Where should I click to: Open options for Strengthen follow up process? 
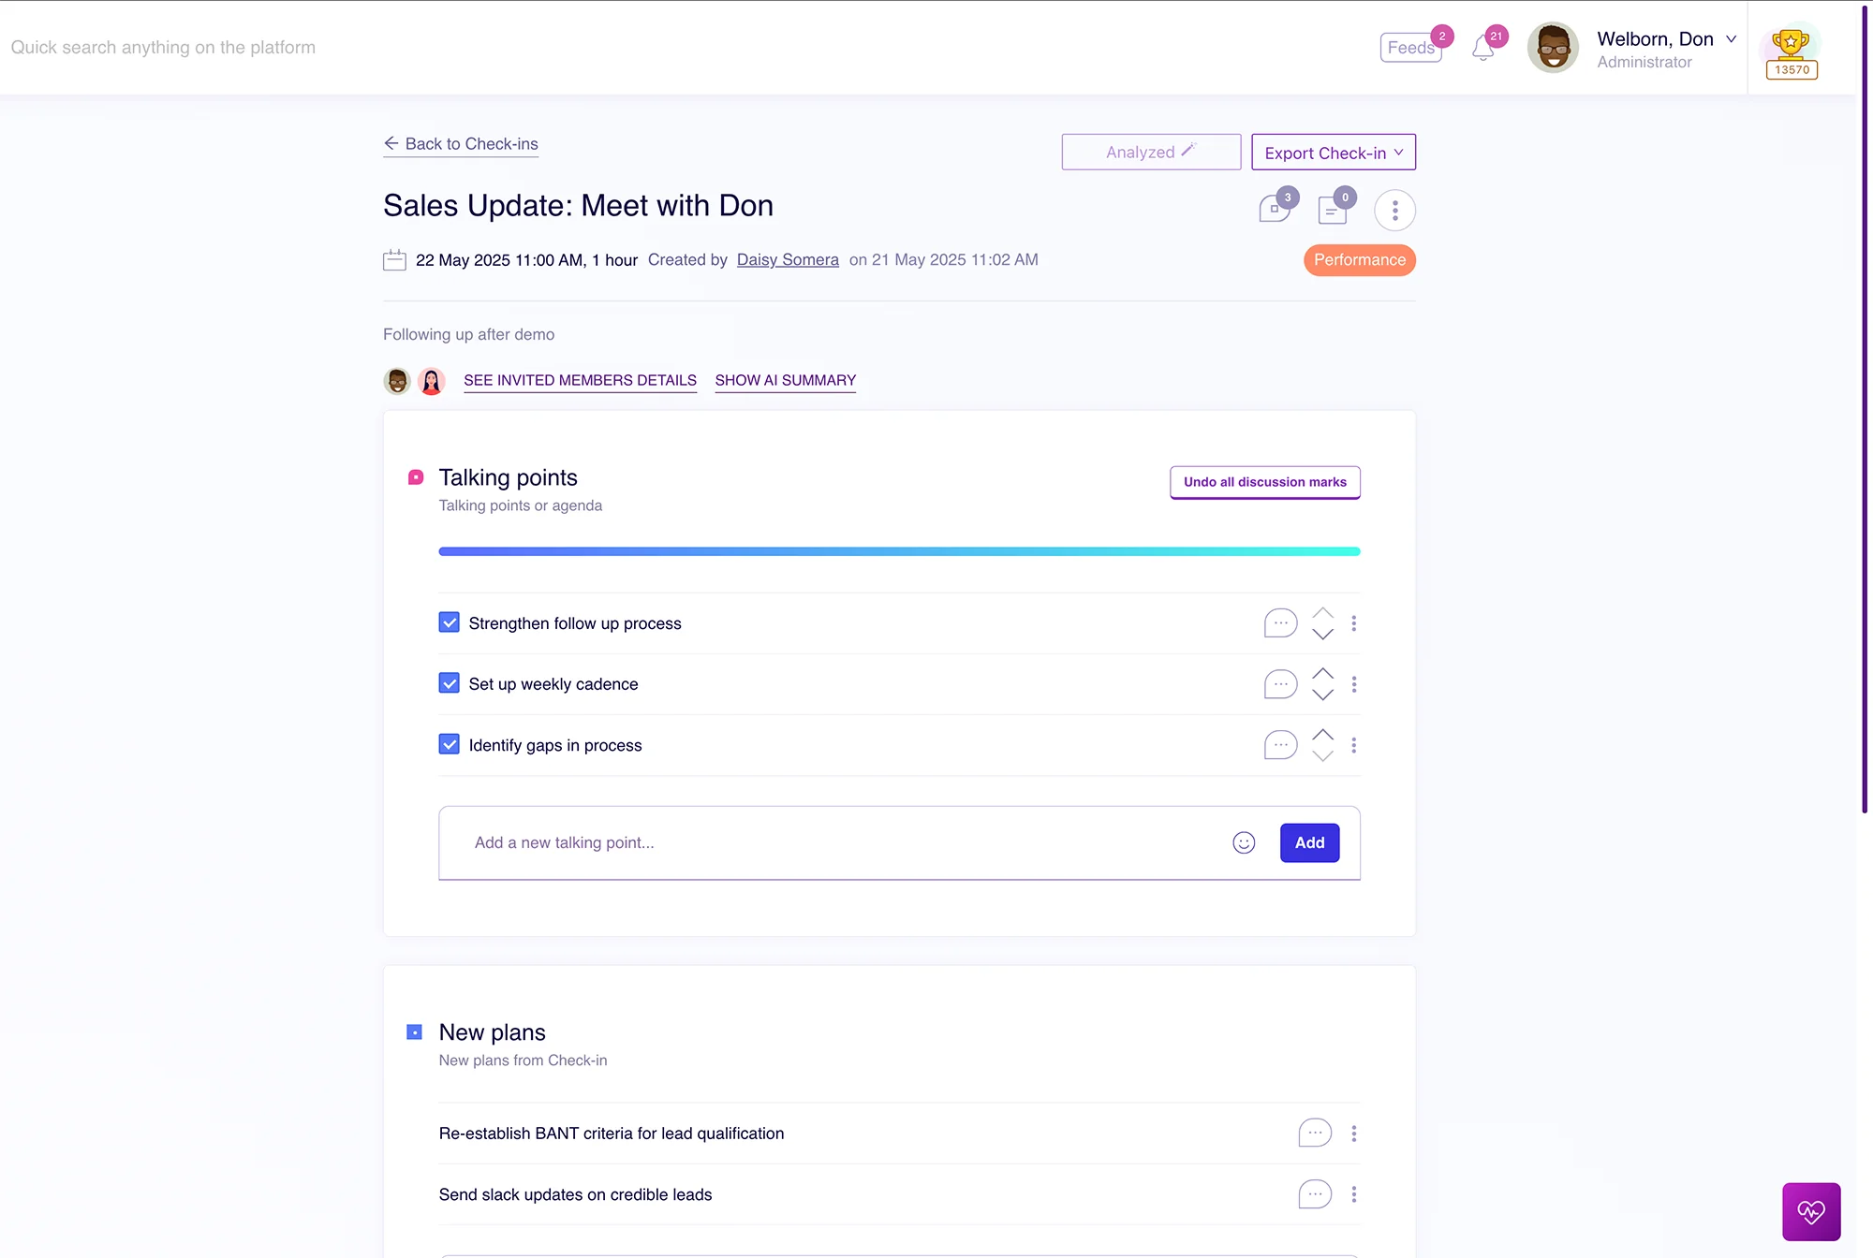pos(1354,623)
